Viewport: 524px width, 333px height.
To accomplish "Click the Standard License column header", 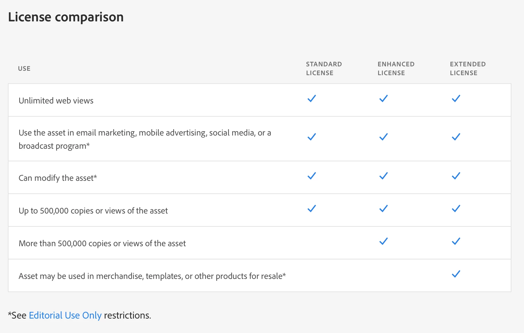I will coord(324,69).
